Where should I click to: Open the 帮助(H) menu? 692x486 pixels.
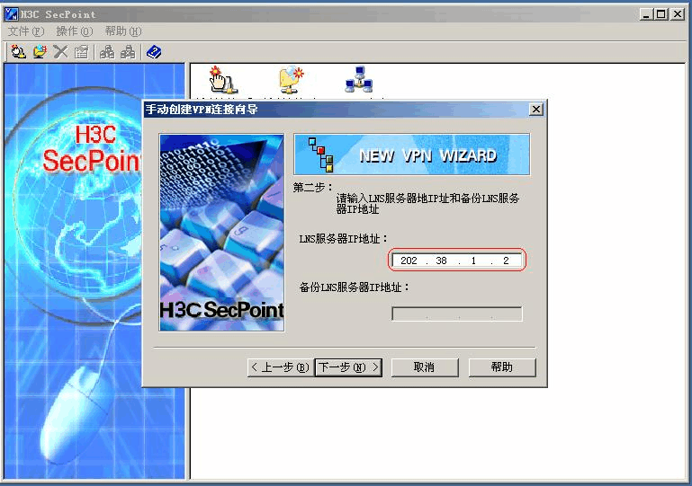point(122,31)
